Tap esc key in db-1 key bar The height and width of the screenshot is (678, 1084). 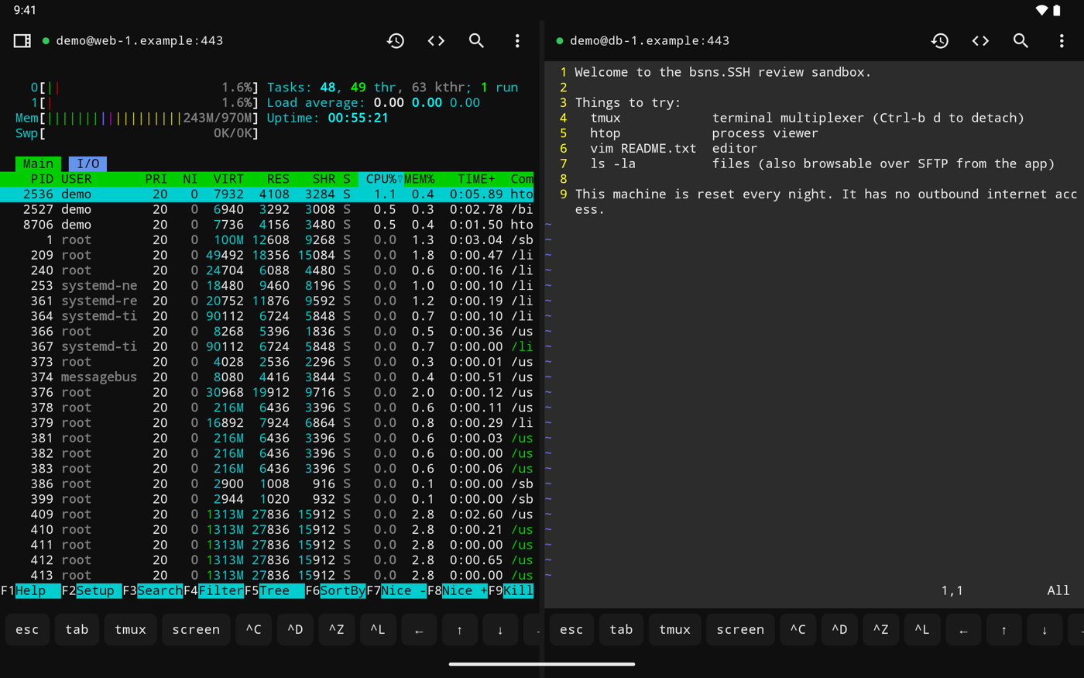click(x=571, y=629)
